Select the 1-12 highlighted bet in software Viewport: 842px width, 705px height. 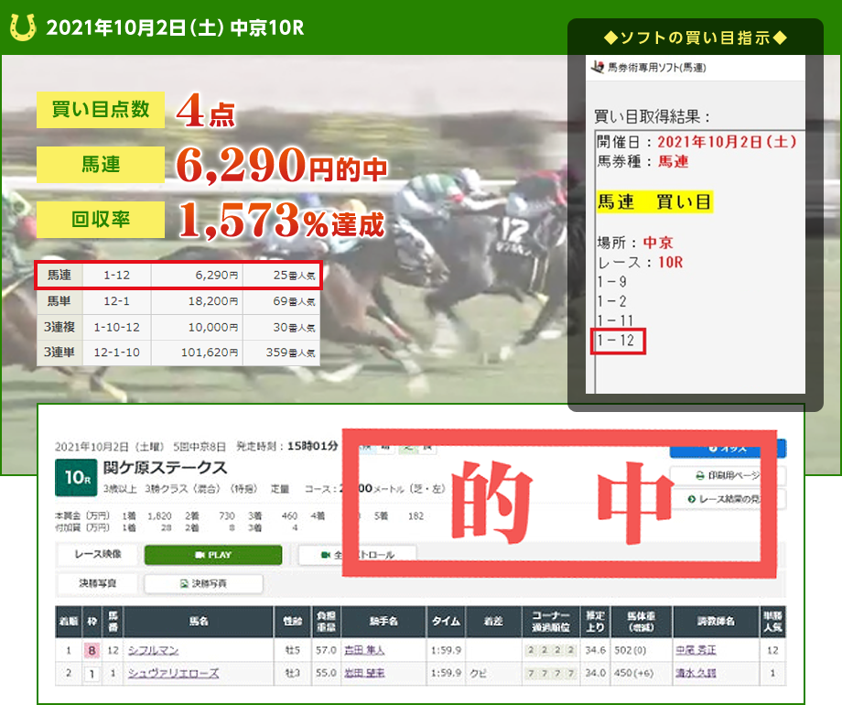pos(619,342)
